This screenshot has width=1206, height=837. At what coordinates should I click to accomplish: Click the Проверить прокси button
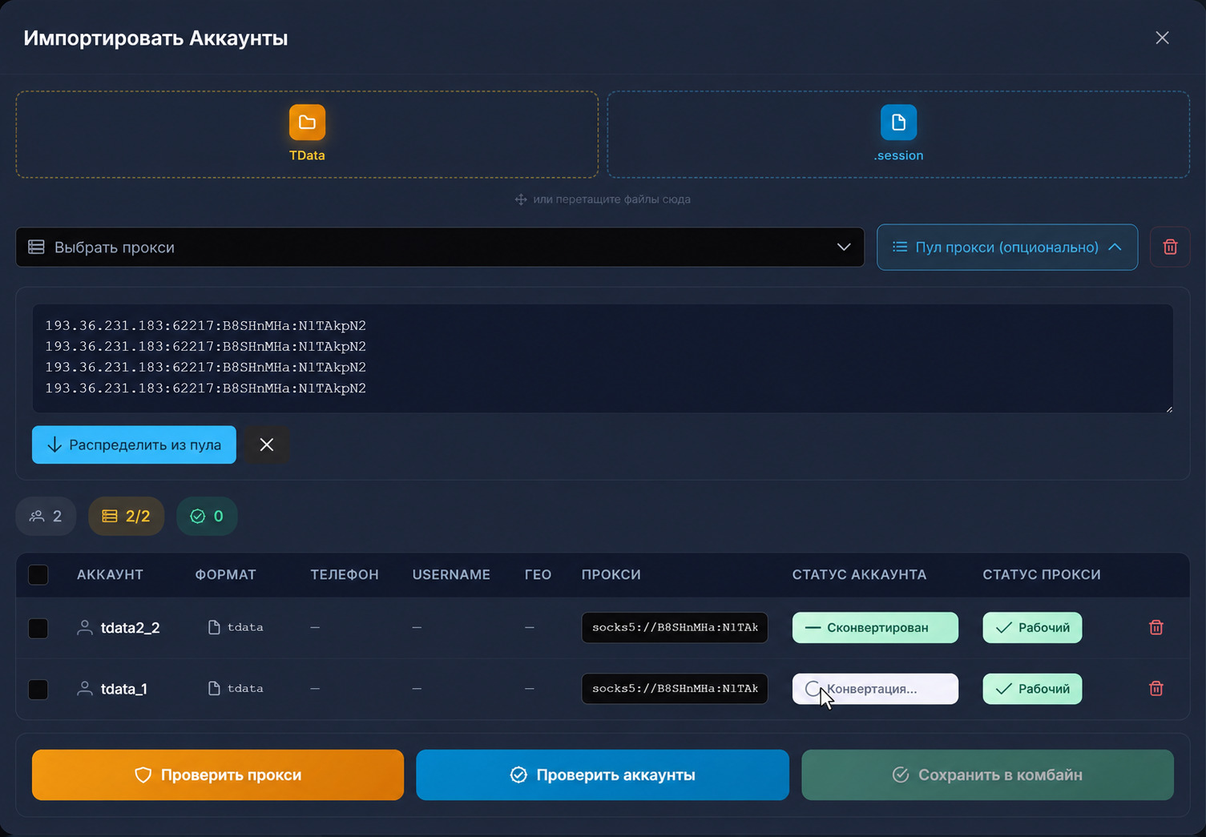(x=218, y=775)
